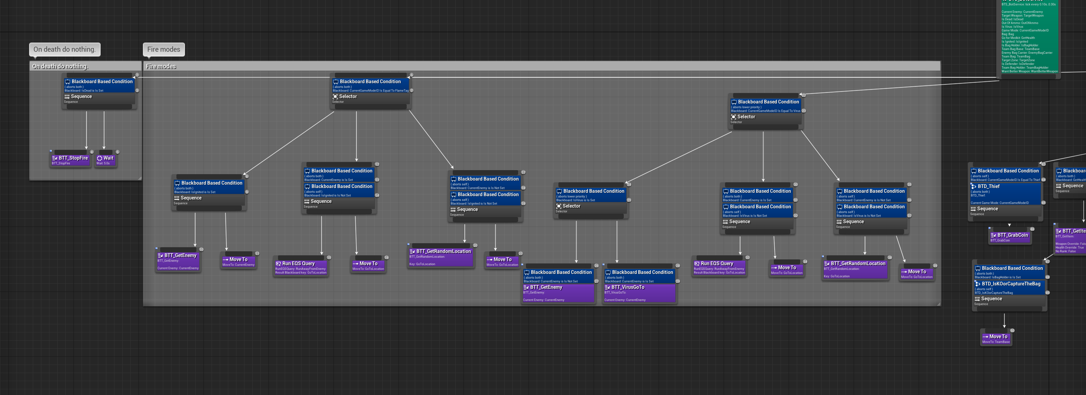1086x395 pixels.
Task: Select the BTT_GrabCoin task icon
Action: pyautogui.click(x=994, y=235)
